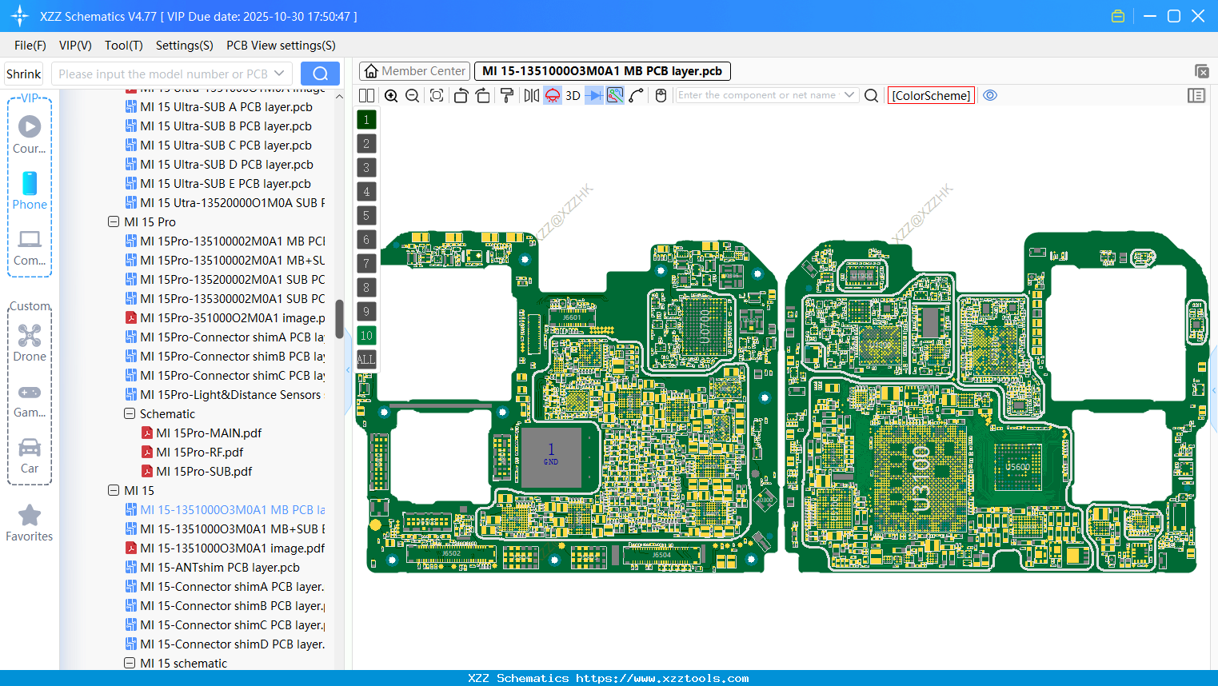
Task: Collapse the MI 15 Pro tree node
Action: tap(114, 221)
